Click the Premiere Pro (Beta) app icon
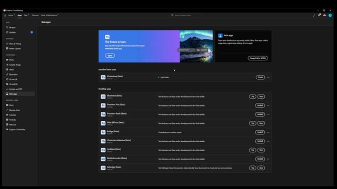Viewport: 337px width, 189px height. pyautogui.click(x=103, y=106)
